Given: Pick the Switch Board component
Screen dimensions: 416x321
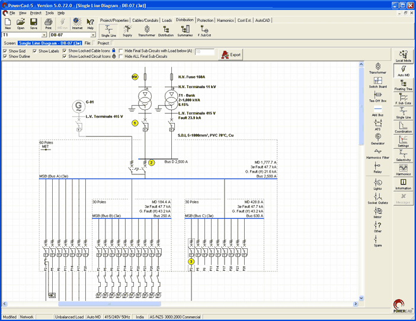Looking at the screenshot, I should [378, 82].
